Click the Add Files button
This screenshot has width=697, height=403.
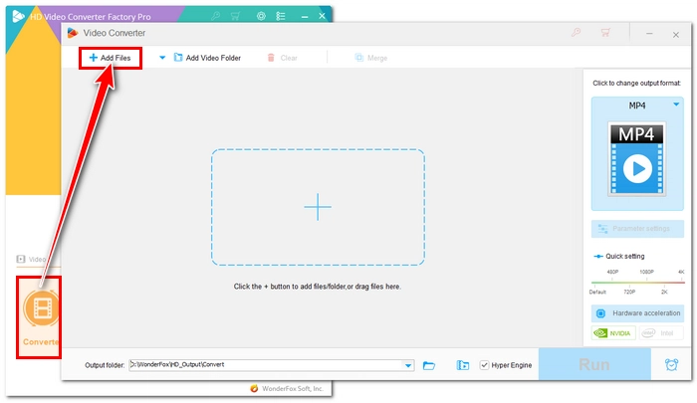coord(111,58)
